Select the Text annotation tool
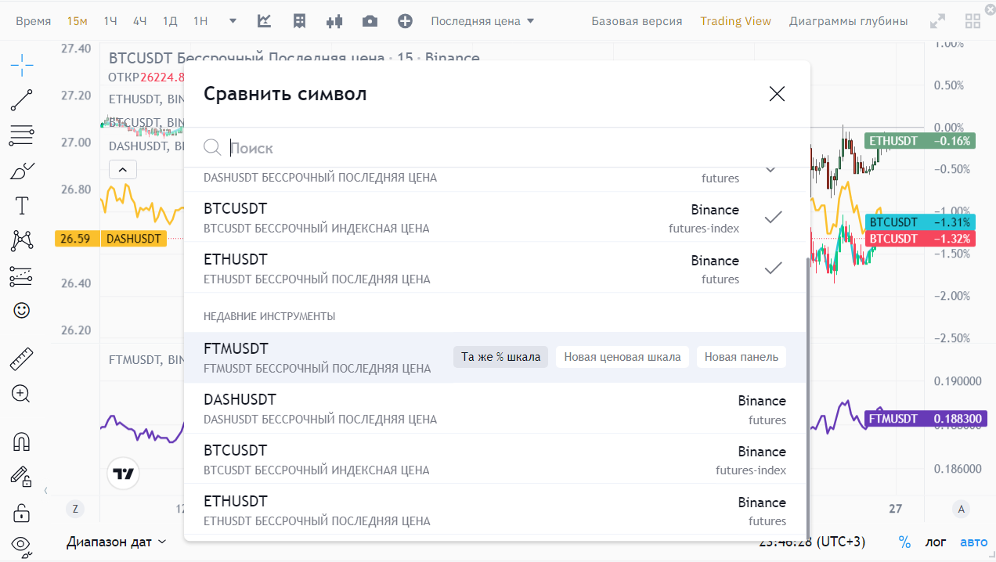996x562 pixels. [x=22, y=206]
